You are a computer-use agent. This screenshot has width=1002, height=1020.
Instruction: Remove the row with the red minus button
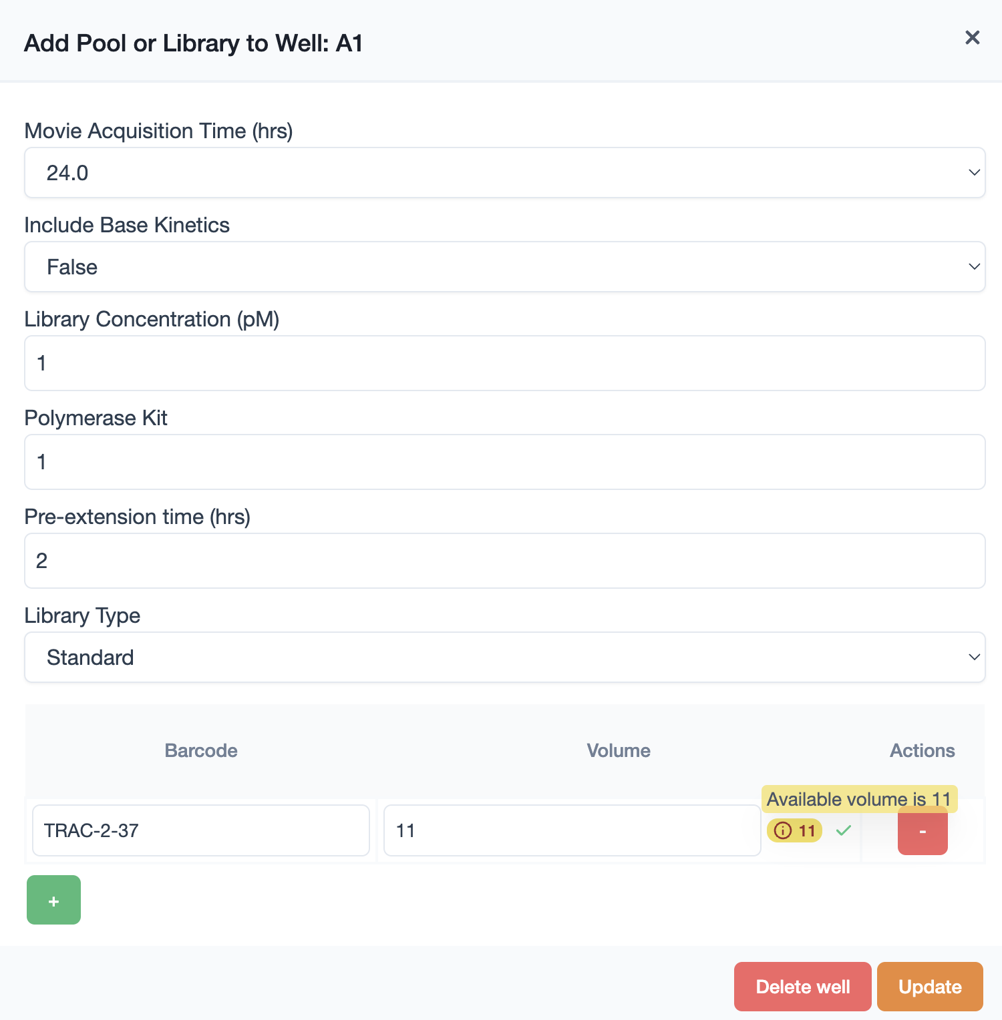(923, 832)
